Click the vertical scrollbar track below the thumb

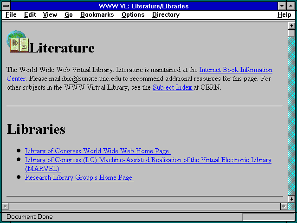(x=291, y=116)
